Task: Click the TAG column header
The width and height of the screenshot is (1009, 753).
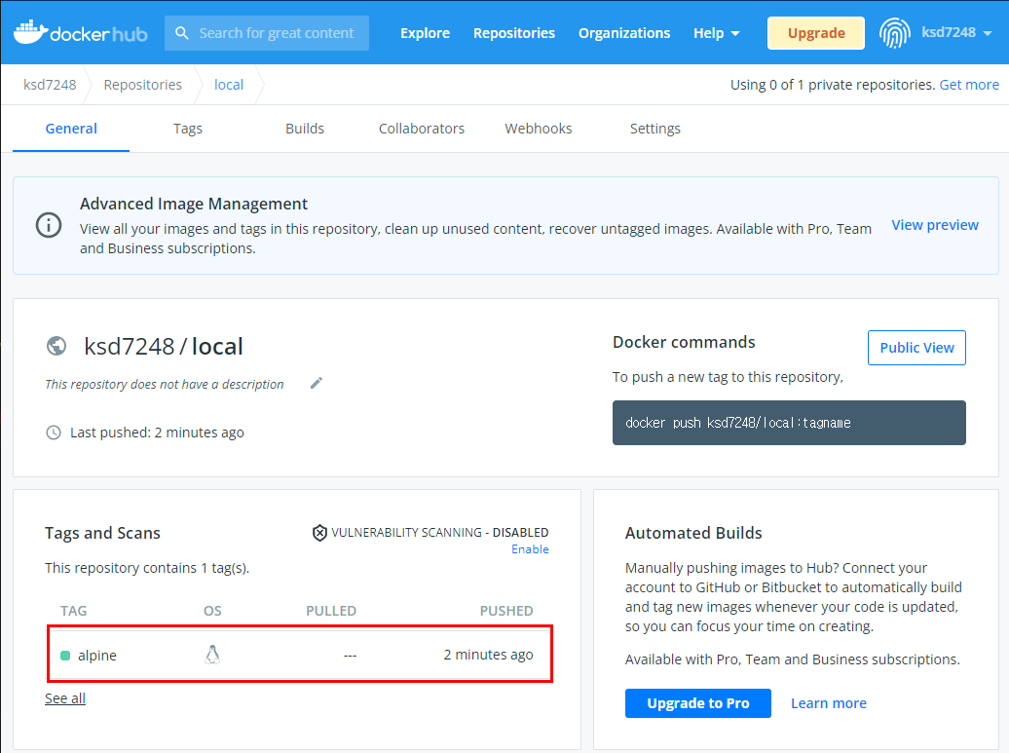Action: [73, 611]
